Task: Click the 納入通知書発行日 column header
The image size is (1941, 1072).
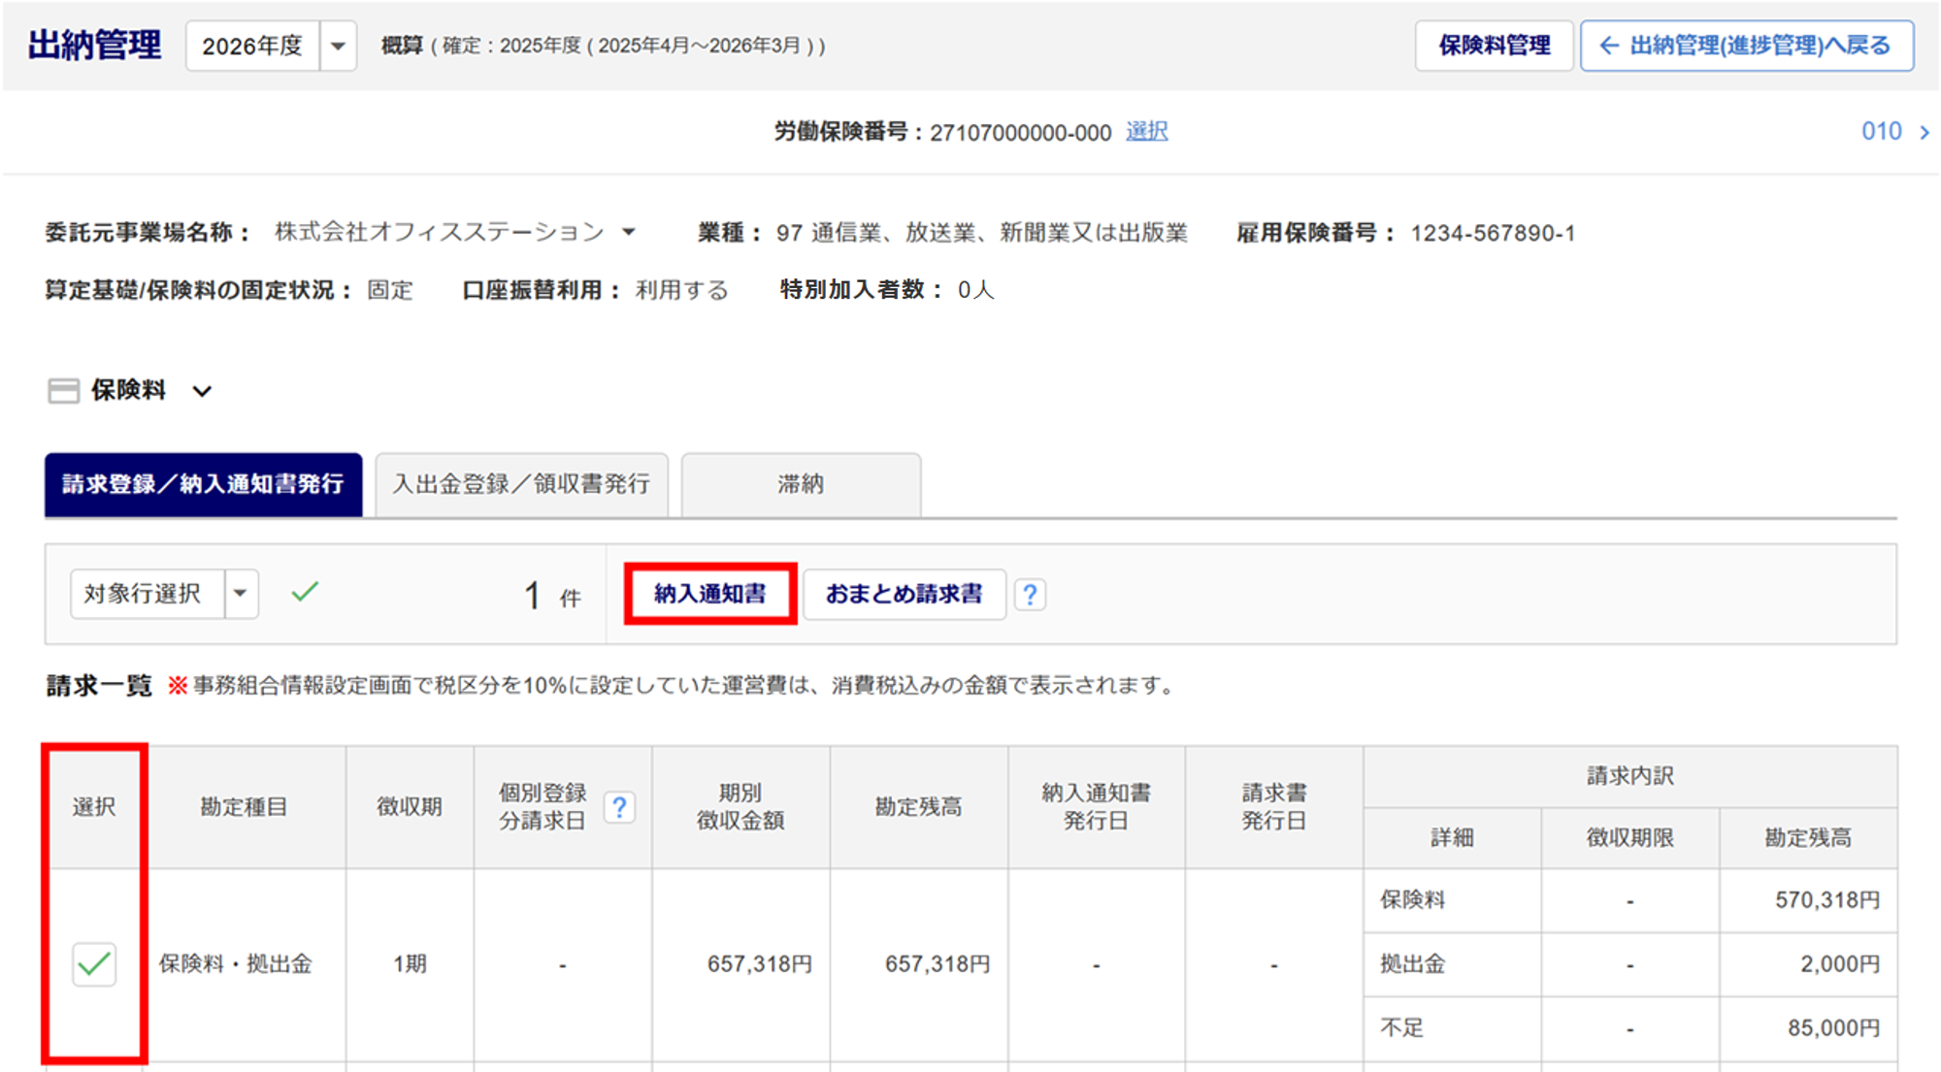Action: coord(1096,807)
